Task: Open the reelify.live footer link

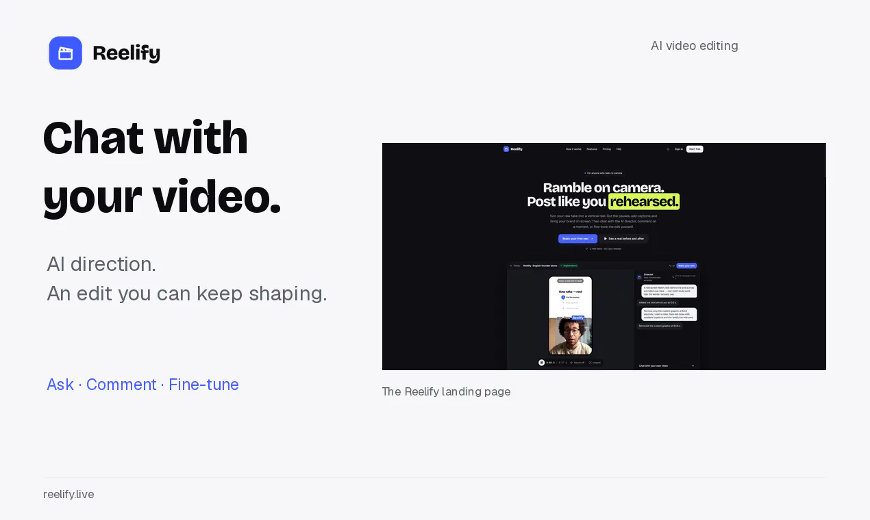Action: point(69,494)
